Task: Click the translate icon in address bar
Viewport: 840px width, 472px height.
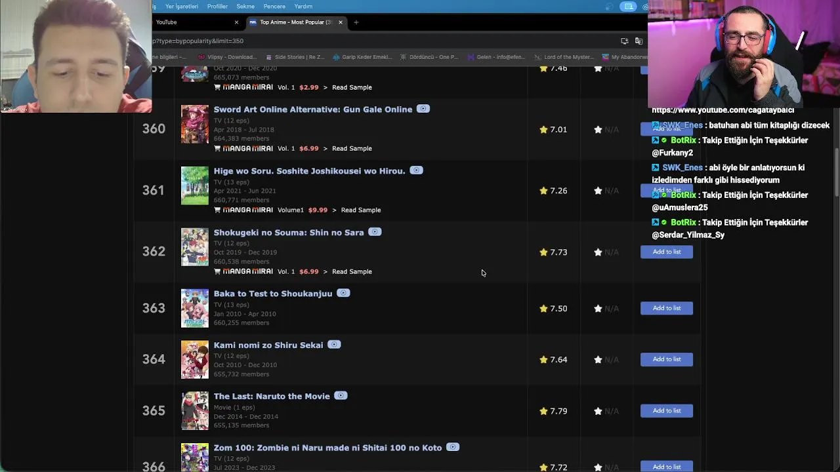Action: (x=639, y=41)
